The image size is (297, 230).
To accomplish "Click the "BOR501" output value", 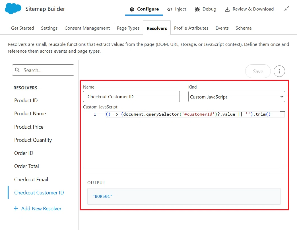I will tap(102, 196).
